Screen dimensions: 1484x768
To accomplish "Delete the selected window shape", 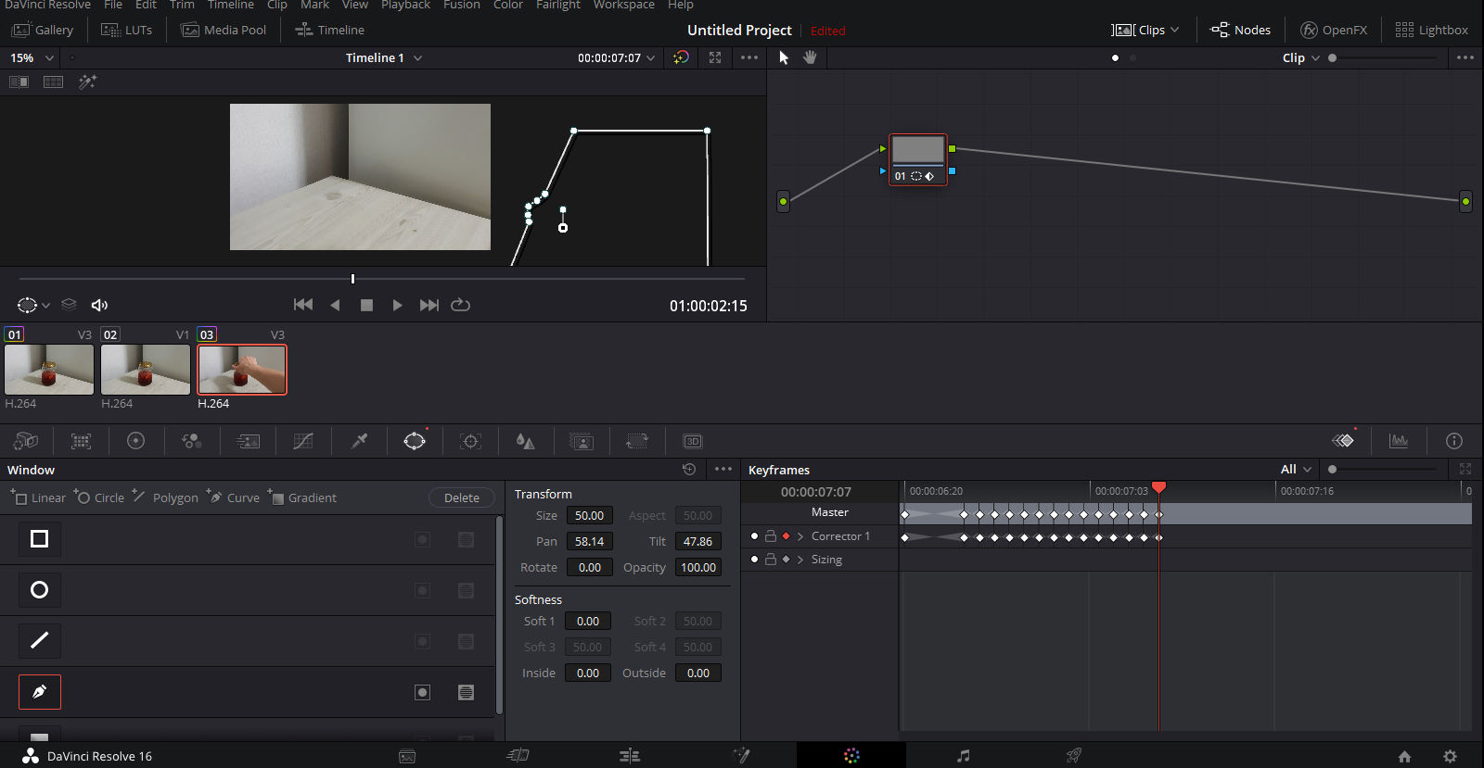I will click(x=461, y=497).
